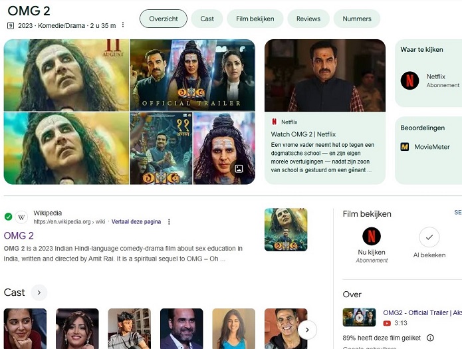
Task: Open the close-up Shiva face photo
Action: (x=224, y=148)
